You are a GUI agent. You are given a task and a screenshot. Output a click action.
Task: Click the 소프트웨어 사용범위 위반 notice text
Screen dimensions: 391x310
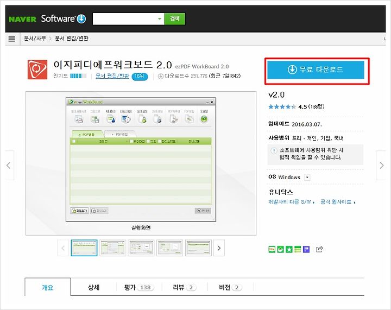click(x=311, y=154)
